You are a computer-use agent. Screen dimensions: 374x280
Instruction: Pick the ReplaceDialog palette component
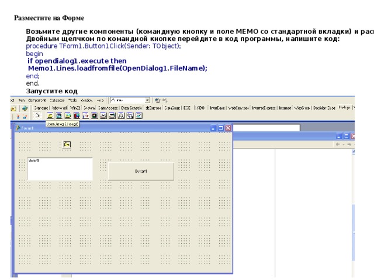(x=130, y=116)
